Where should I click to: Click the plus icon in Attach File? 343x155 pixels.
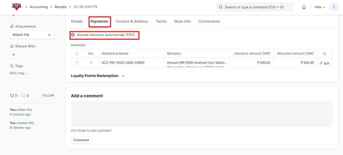[49, 35]
